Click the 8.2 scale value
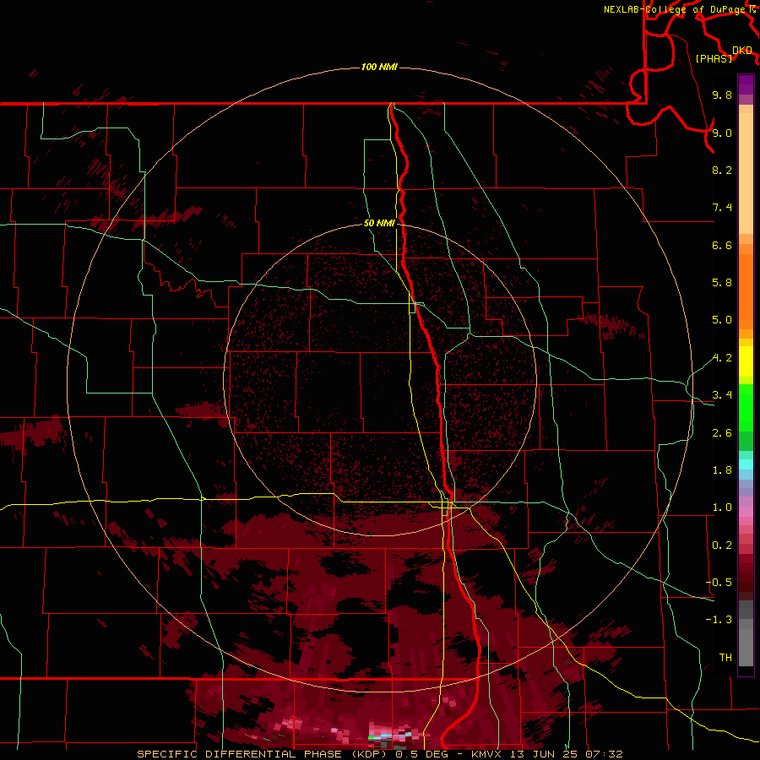This screenshot has width=760, height=760. 722,170
